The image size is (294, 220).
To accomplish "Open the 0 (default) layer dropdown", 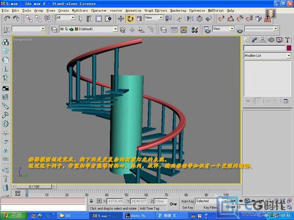I will tap(88, 29).
